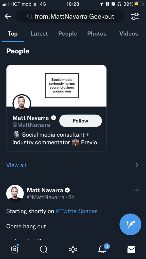This screenshot has width=146, height=259.
Task: Open the profile card banner image
Action: coord(57,85)
